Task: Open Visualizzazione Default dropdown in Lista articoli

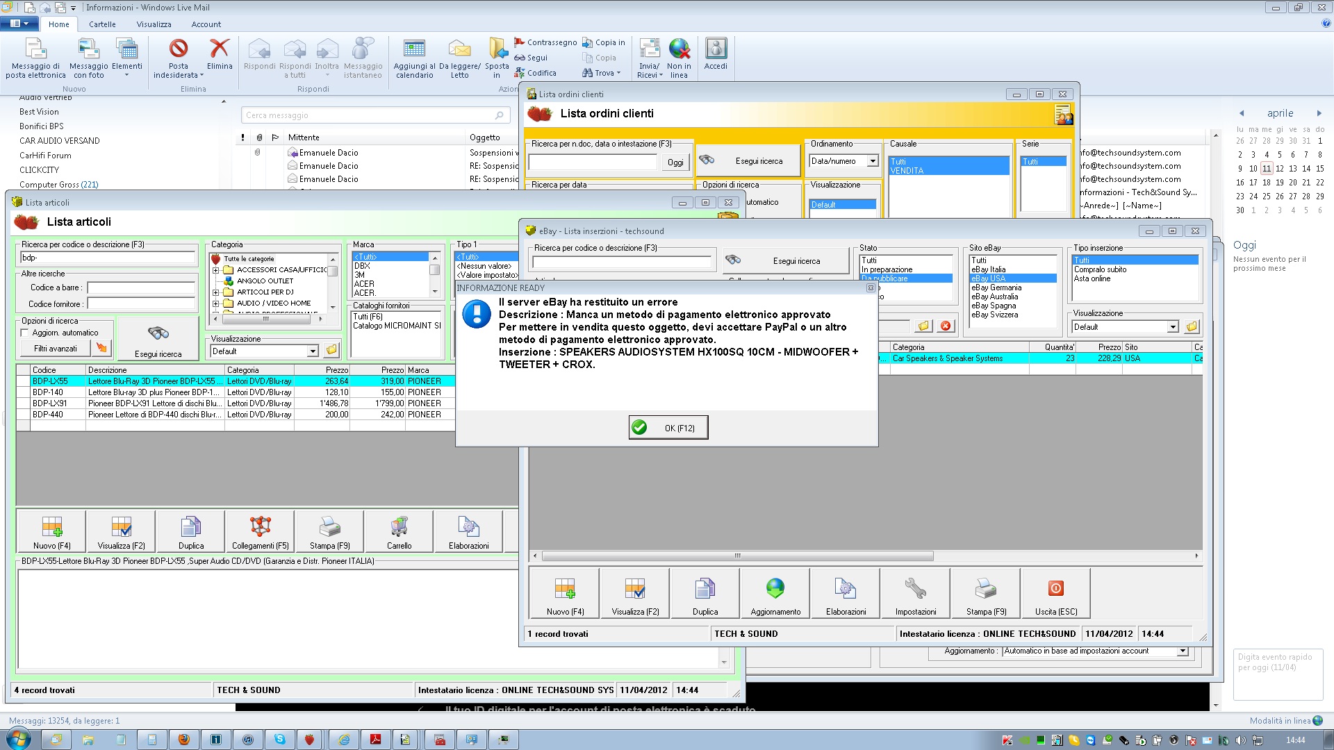Action: [x=313, y=351]
